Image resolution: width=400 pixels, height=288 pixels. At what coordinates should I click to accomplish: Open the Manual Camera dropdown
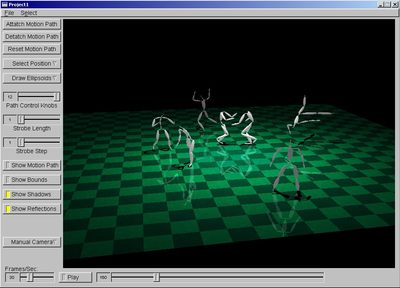point(32,242)
